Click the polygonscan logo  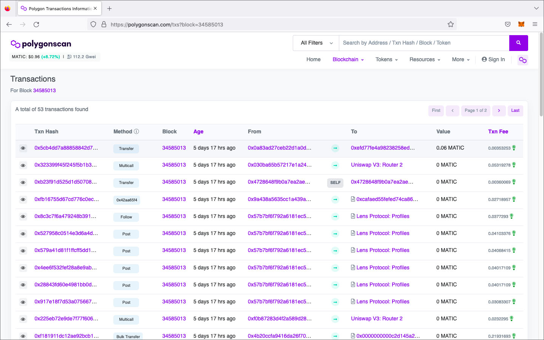pos(41,44)
